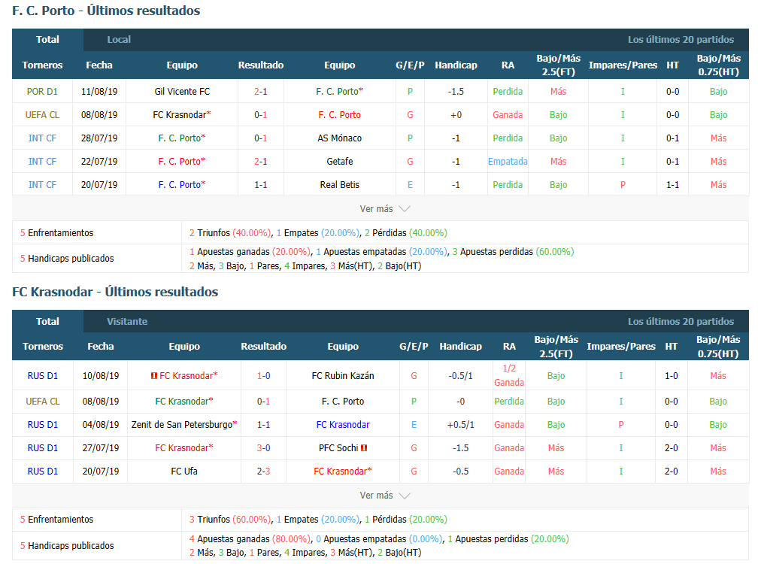Click the 'Empatada' RA cell in Getafe row
758x564 pixels.
point(508,162)
